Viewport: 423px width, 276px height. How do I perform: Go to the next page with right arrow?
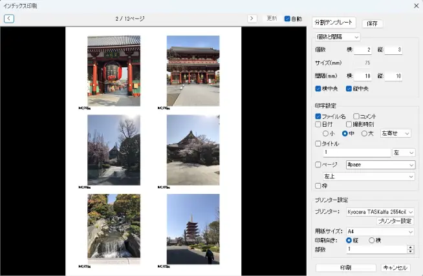tap(252, 18)
